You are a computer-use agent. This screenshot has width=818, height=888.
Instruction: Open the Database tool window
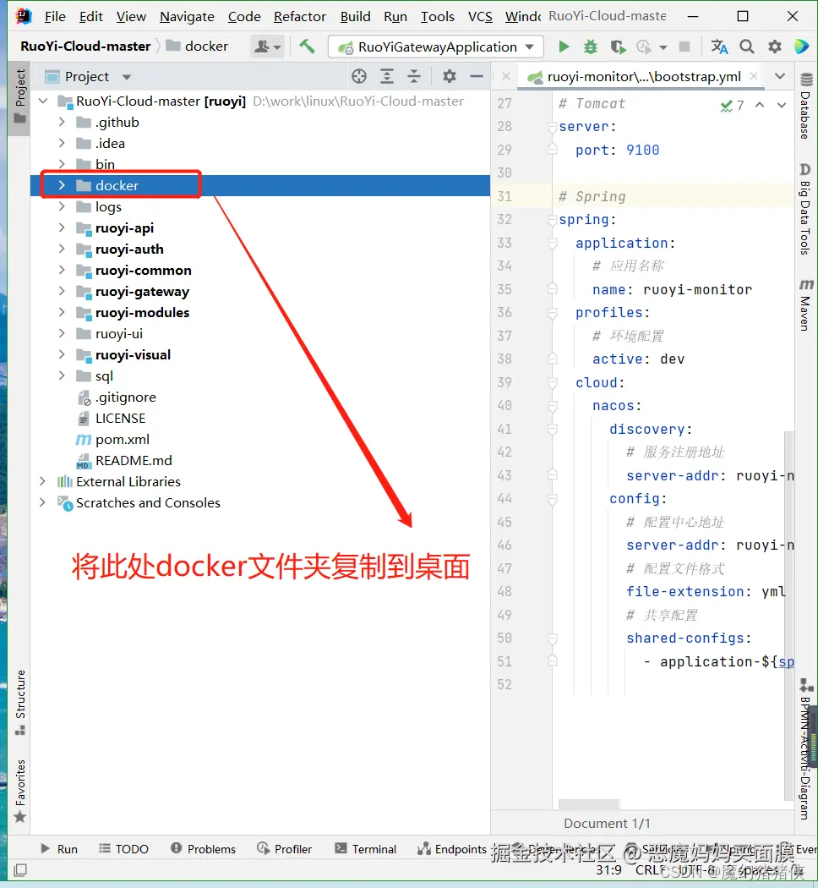tap(805, 106)
